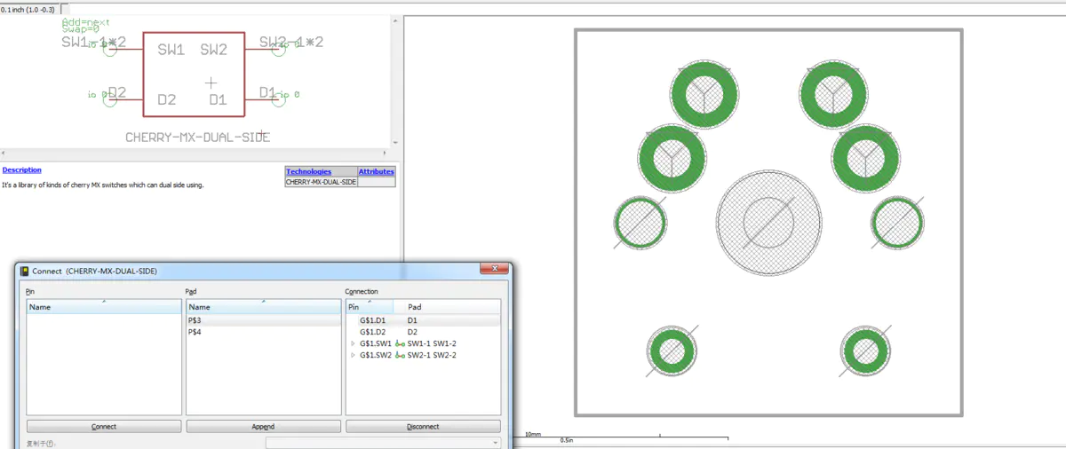Click the SW2 label inside the symbol
Screen dimensions: 1066x449
click(x=213, y=51)
